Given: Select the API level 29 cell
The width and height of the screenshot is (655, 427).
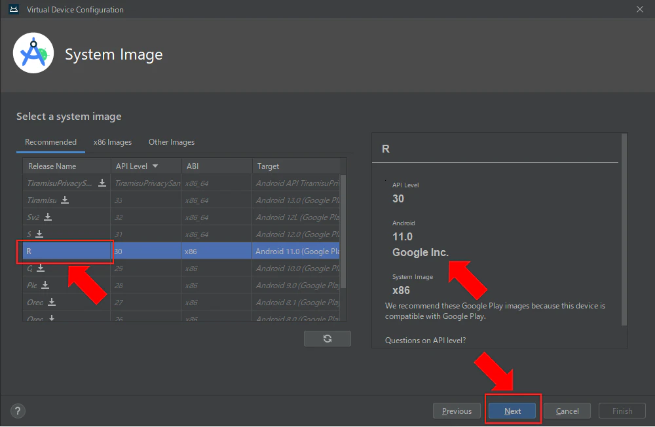Looking at the screenshot, I should coord(146,269).
